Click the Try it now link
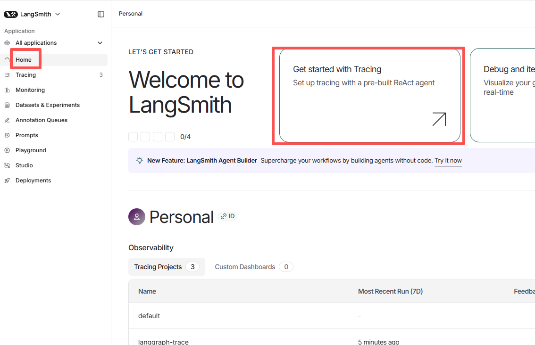 448,161
